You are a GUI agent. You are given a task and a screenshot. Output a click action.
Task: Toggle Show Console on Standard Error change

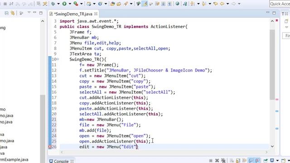coord(257,160)
